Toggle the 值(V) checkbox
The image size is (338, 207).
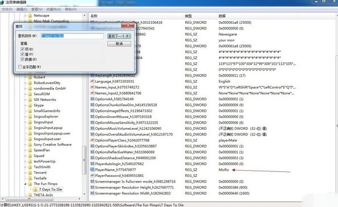pos(22,54)
